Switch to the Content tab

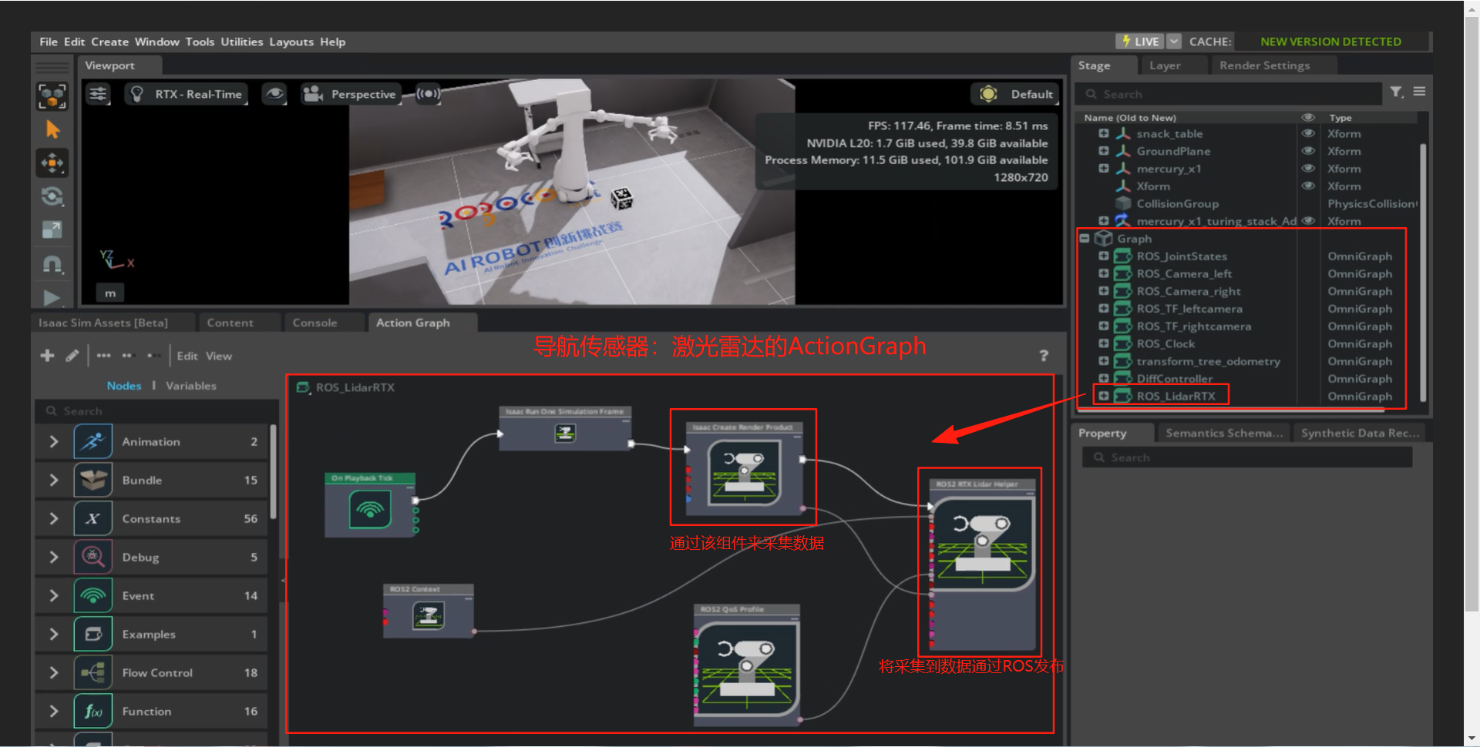coord(230,323)
